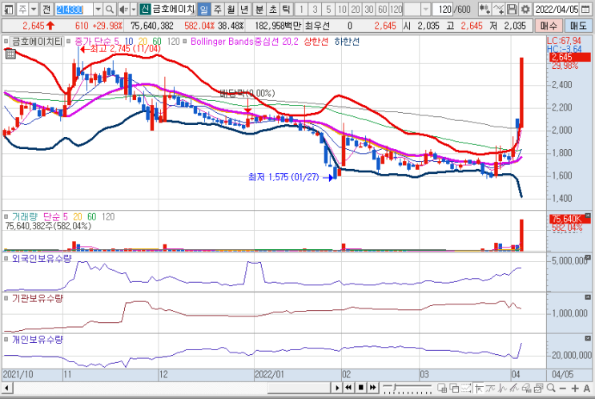Screen dimensions: 595x399
Task: Select the 월 monthly period tab
Action: click(231, 9)
